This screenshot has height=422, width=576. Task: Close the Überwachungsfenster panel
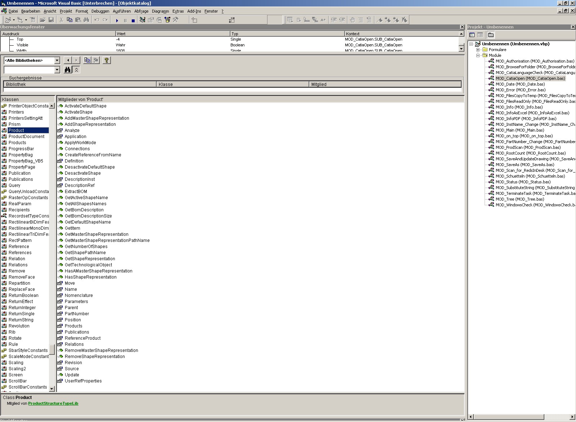[x=462, y=27]
